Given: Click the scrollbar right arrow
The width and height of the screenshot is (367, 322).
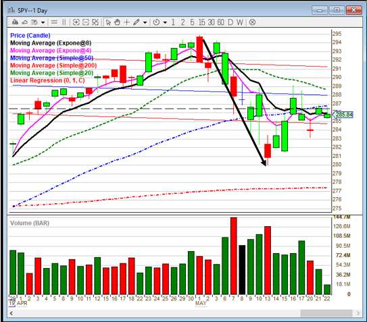Looking at the screenshot, I should pyautogui.click(x=358, y=313).
